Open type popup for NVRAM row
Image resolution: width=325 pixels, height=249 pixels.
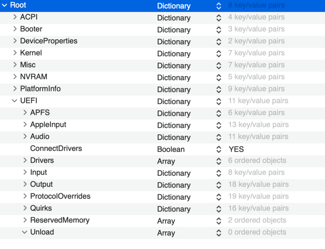coord(219,77)
